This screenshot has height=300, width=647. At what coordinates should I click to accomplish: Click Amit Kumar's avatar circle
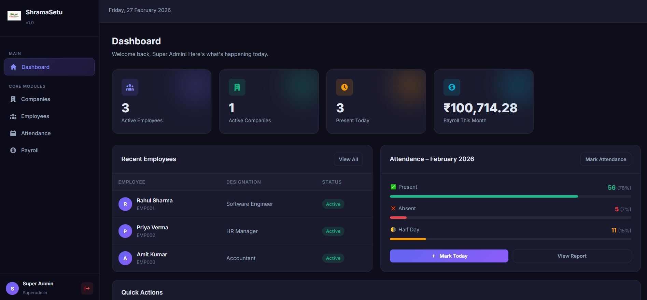click(x=125, y=258)
